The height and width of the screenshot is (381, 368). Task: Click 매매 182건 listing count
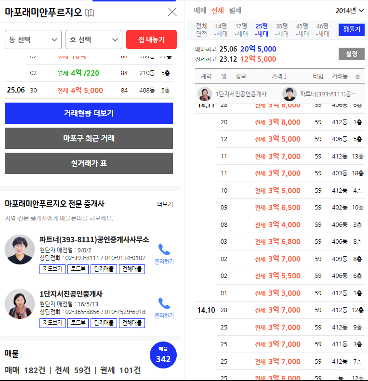(x=25, y=370)
